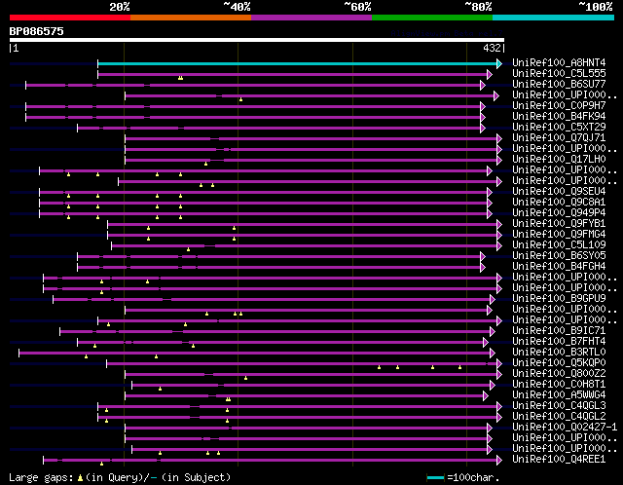Click the '~100%' identity label

coord(595,7)
